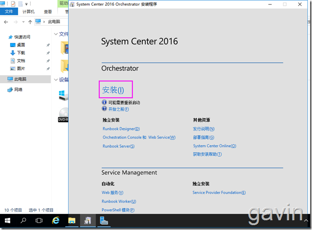The width and height of the screenshot is (312, 230).
Task: Click Orchestrator setup taskbar icon
Action: coord(88,220)
